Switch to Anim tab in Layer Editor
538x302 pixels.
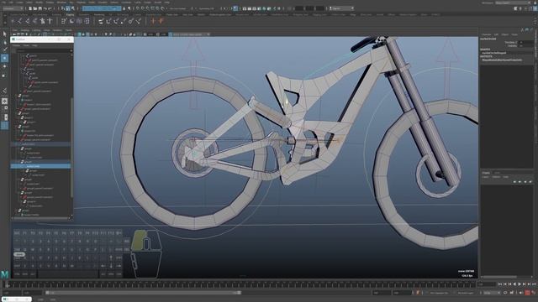coord(497,173)
